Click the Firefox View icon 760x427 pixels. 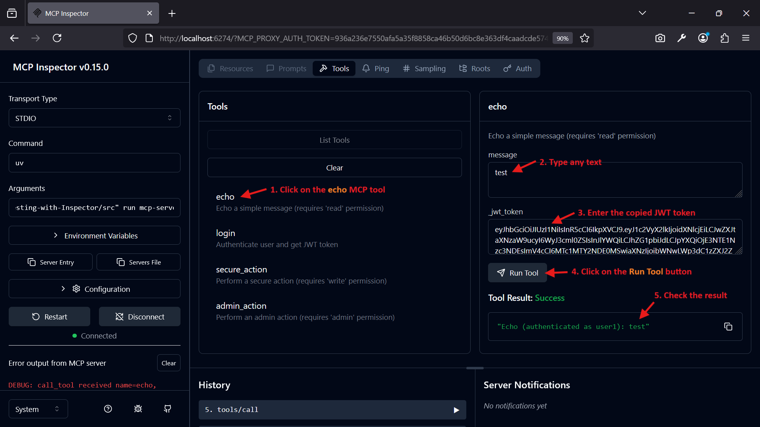tap(12, 13)
